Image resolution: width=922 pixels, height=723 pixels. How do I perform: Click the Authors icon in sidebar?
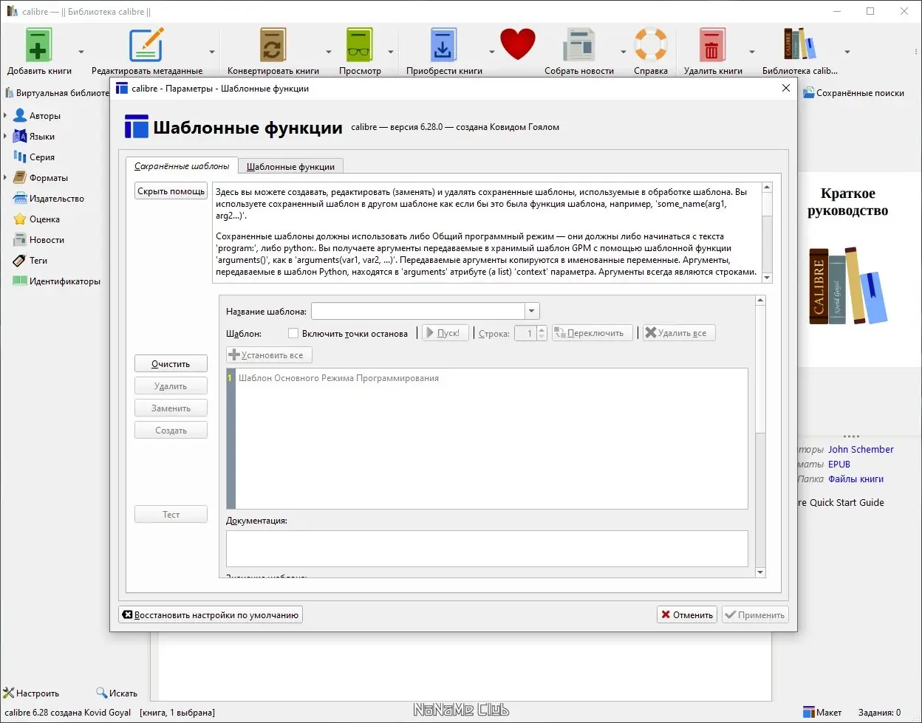click(x=19, y=116)
